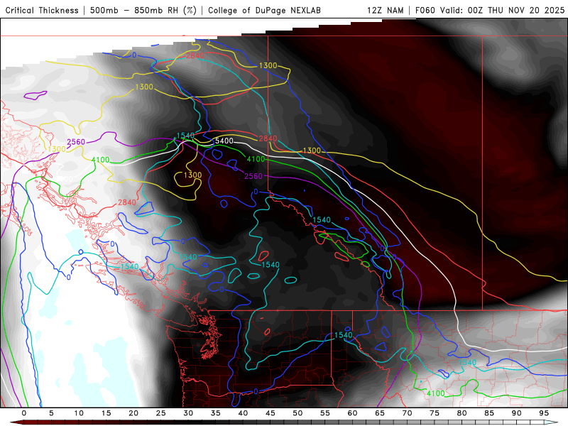Click the "25" tick on the color scale

161,413
